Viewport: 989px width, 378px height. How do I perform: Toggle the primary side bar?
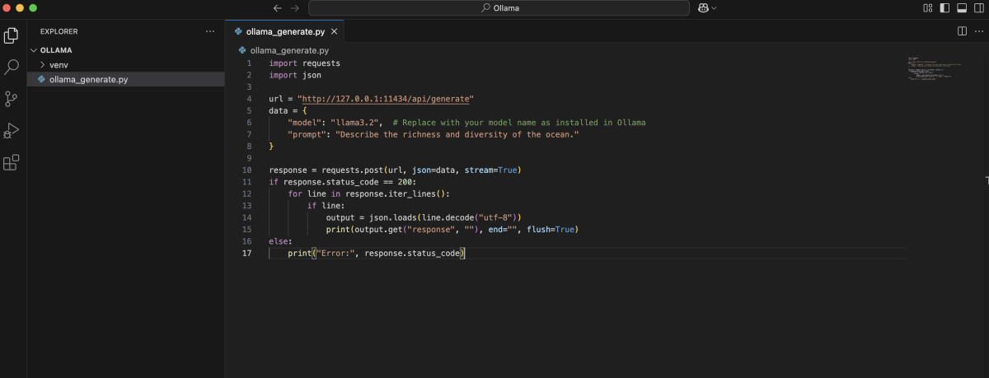coord(944,7)
